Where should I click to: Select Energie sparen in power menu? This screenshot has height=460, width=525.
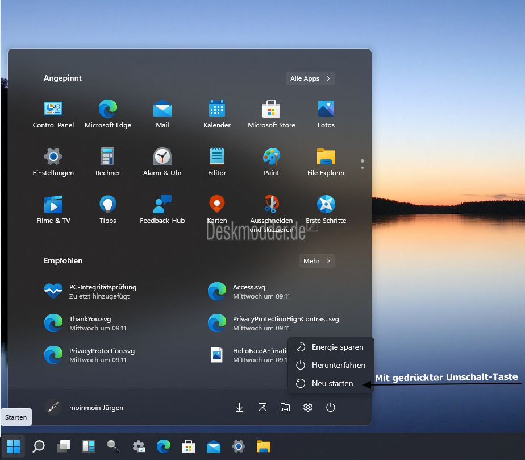tap(337, 347)
